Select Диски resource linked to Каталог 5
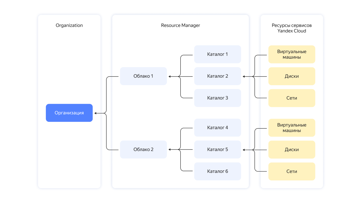Image resolution: width=361 pixels, height=203 pixels. (x=292, y=150)
